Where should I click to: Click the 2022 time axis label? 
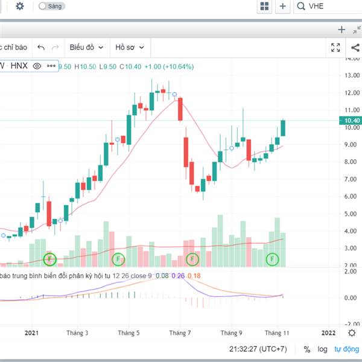pos(328,332)
